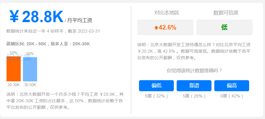Click the 30-50K axis label
This screenshot has width=265, height=119.
30,85
